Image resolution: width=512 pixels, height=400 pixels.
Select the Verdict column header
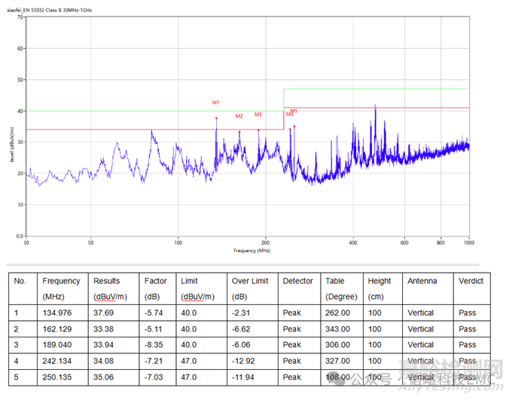tap(470, 281)
